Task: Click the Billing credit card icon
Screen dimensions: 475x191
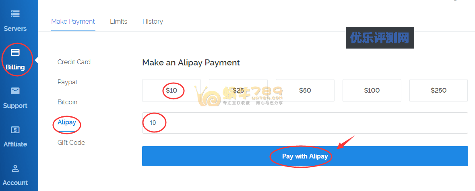Action: tap(15, 53)
